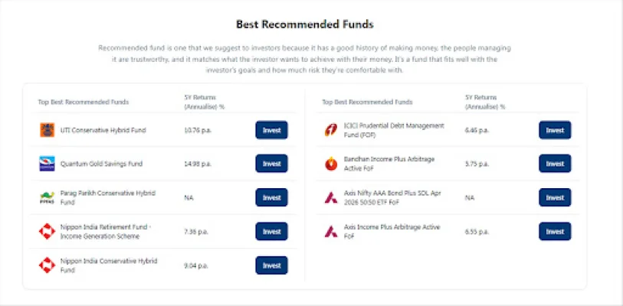This screenshot has width=623, height=306.
Task: Click the Parag Parikh PPFAS fund logo
Action: [47, 197]
